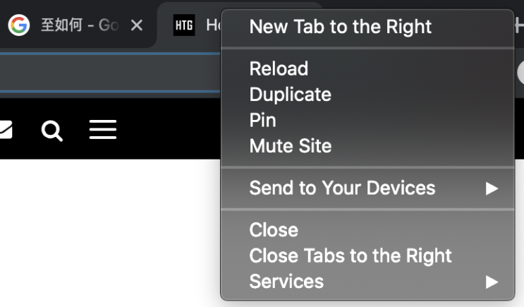Image resolution: width=524 pixels, height=307 pixels.
Task: Select Mute Site in the context menu
Action: coord(290,146)
